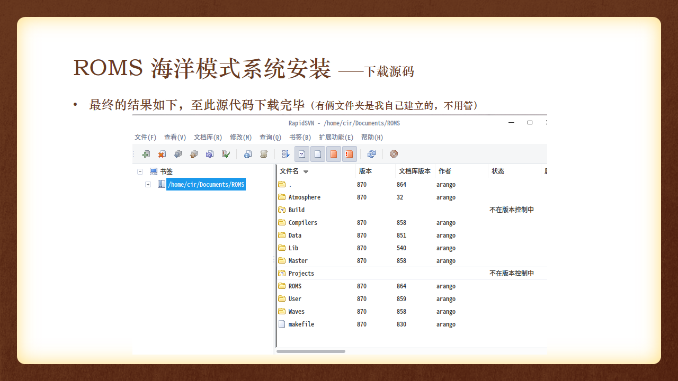The width and height of the screenshot is (678, 381).
Task: Toggle show conflicted files button
Action: click(x=350, y=154)
